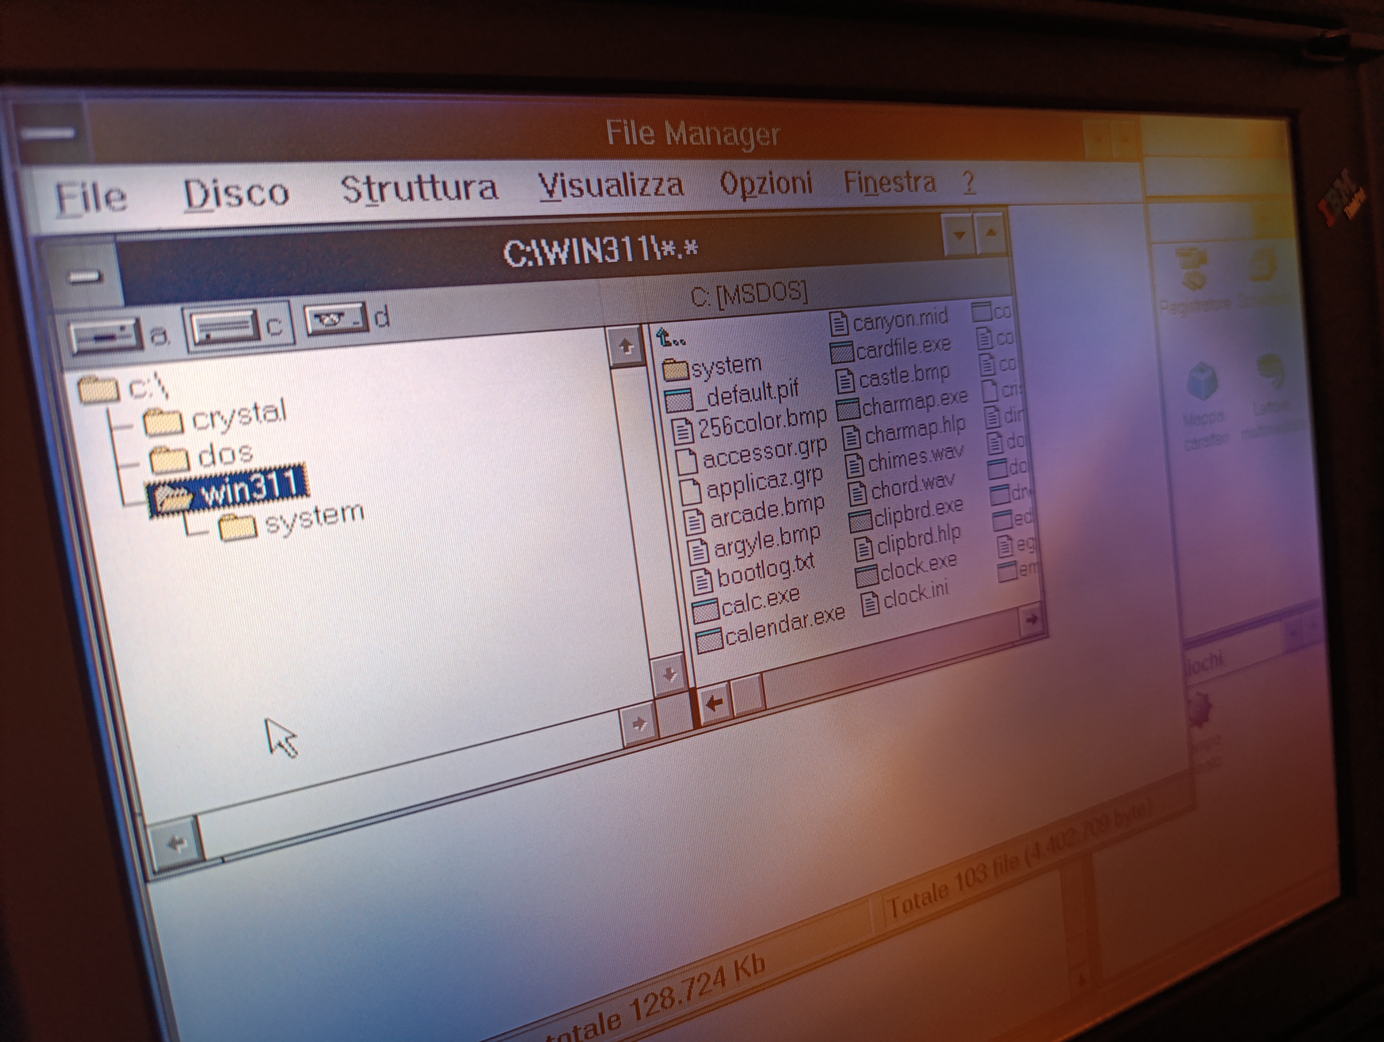The width and height of the screenshot is (1384, 1042).
Task: Select clipbrd.hlp file
Action: click(907, 543)
